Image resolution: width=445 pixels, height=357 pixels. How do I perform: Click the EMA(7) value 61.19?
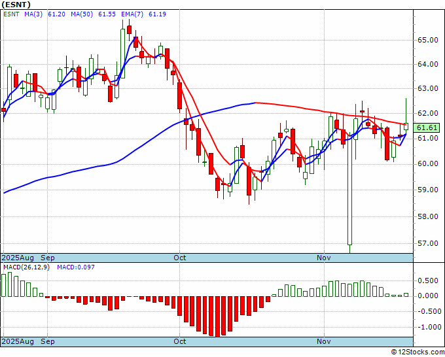pyautogui.click(x=158, y=14)
